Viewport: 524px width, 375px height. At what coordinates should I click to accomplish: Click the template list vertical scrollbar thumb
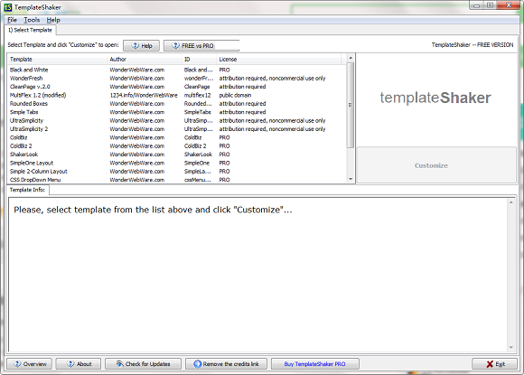(x=351, y=105)
